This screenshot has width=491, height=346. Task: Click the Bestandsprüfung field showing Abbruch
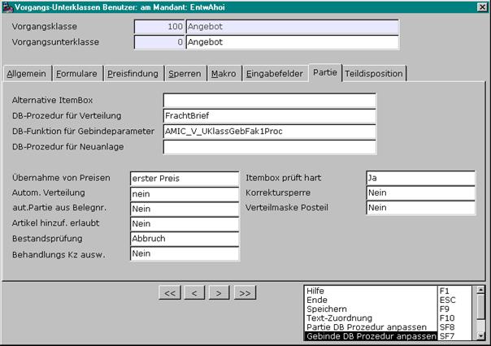tap(185, 239)
